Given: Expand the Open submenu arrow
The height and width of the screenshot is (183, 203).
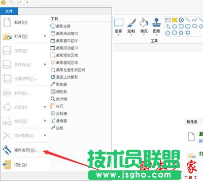Looking at the screenshot, I should point(45,36).
